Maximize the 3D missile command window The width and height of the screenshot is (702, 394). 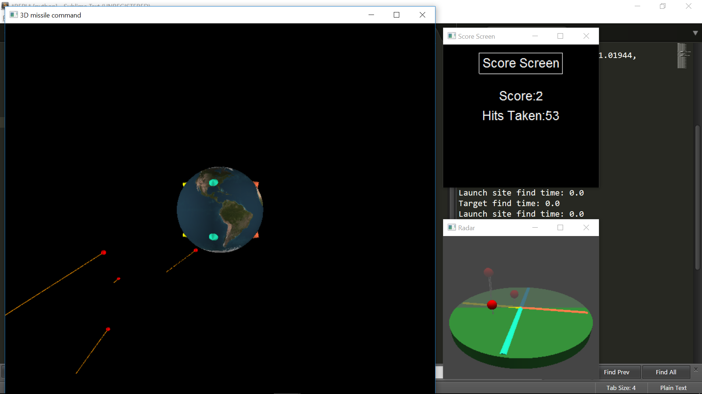point(396,15)
